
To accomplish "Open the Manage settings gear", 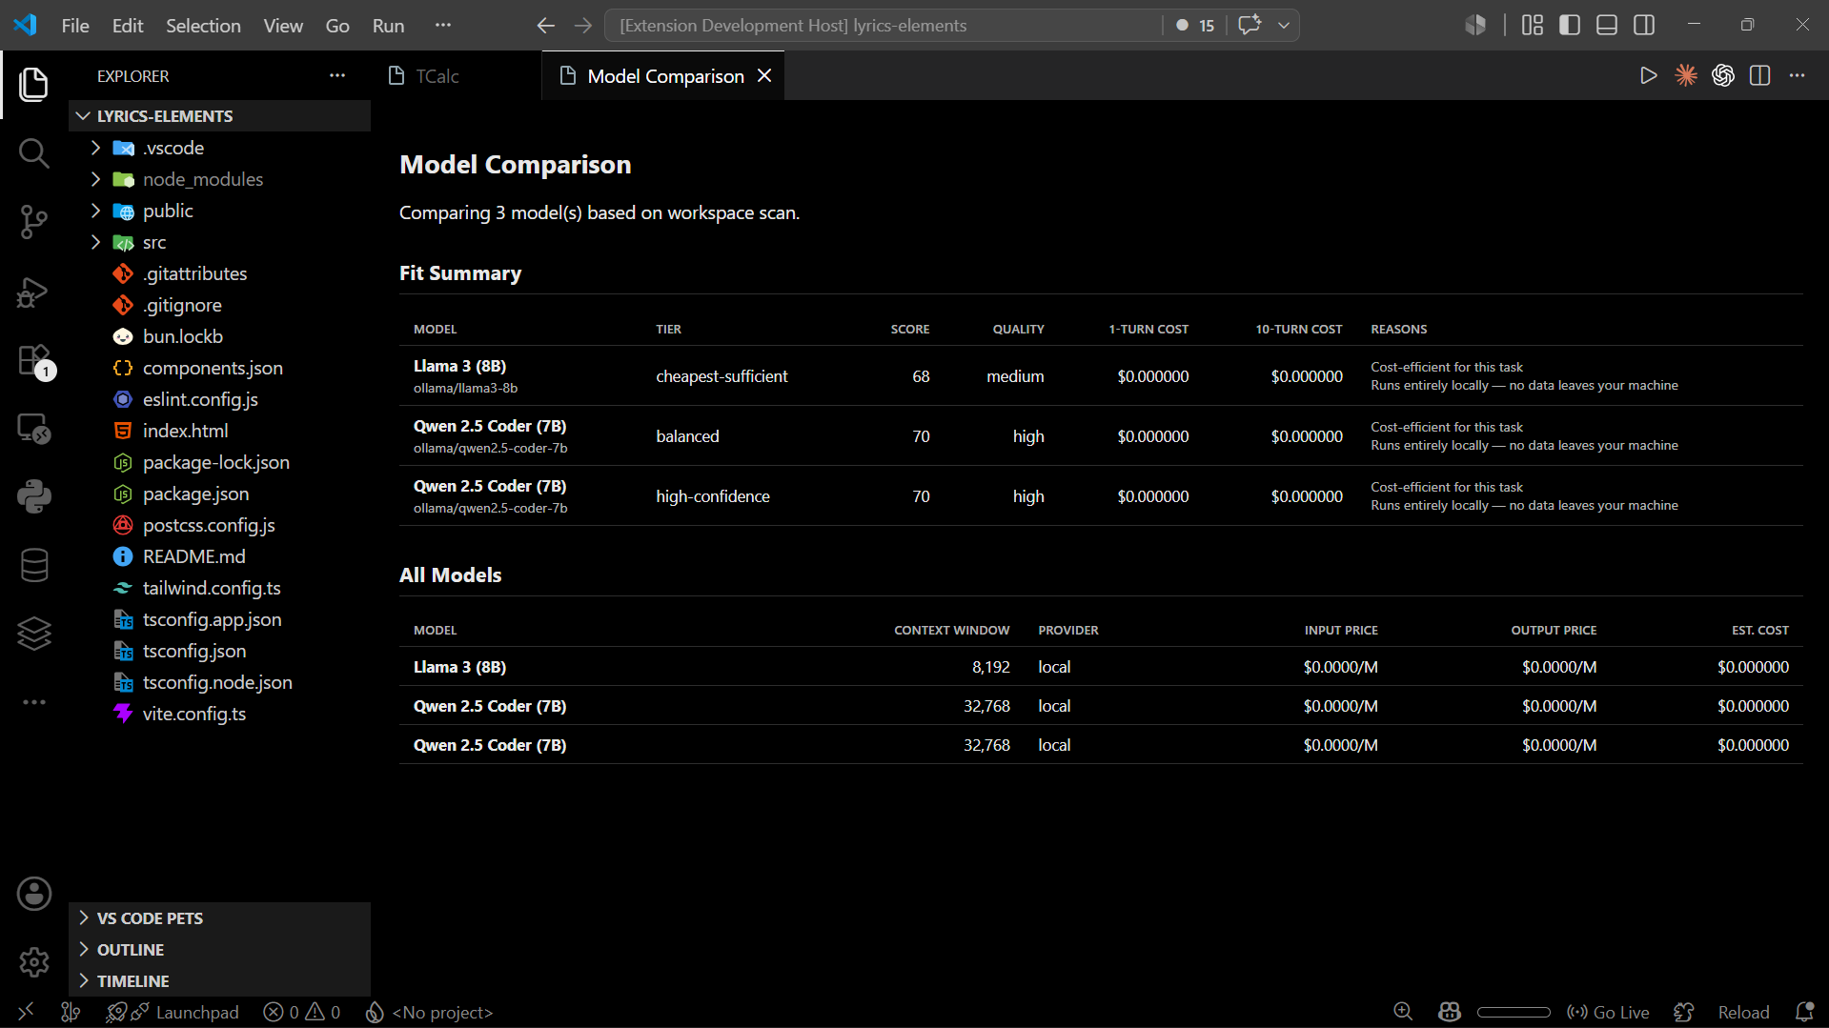I will click(x=33, y=962).
